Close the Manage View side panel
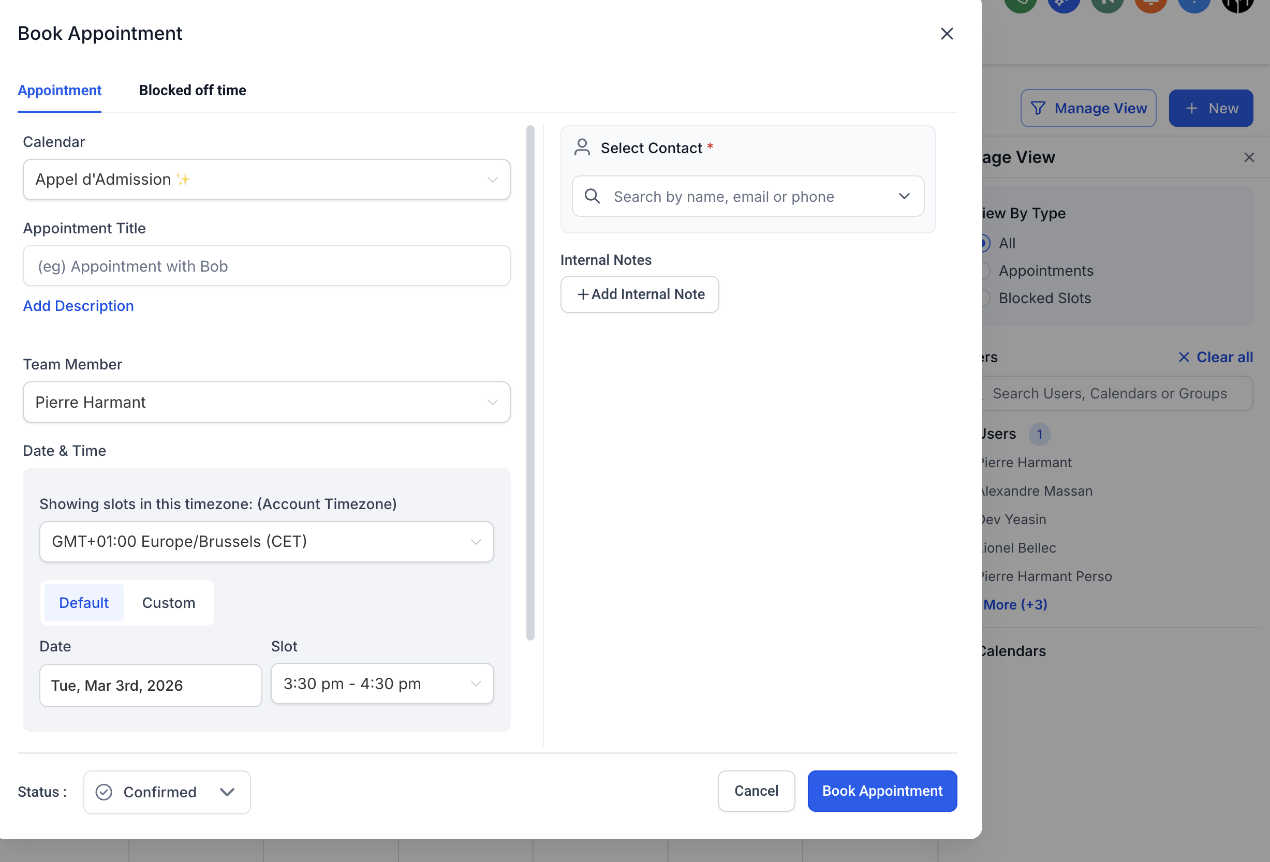This screenshot has width=1270, height=862. (1249, 157)
